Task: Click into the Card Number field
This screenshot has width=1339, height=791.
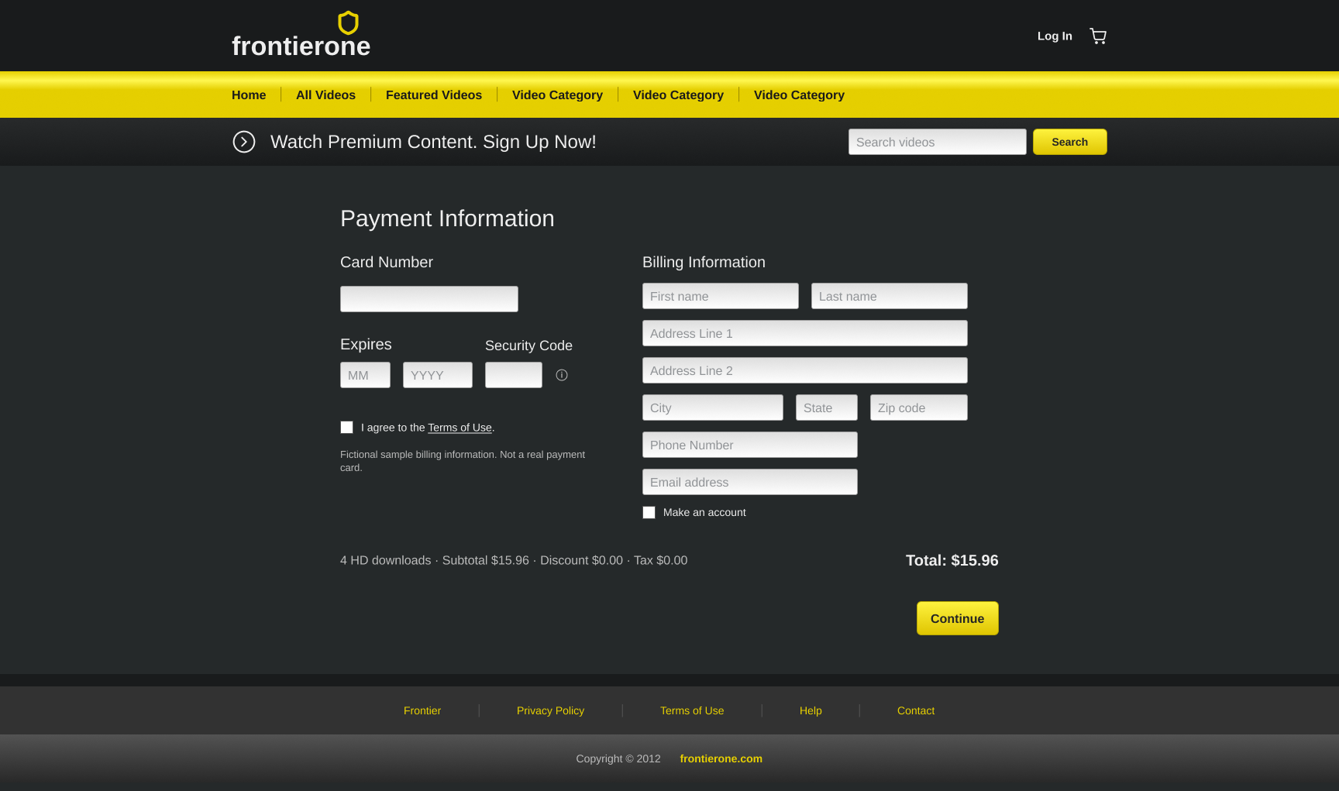Action: tap(429, 299)
